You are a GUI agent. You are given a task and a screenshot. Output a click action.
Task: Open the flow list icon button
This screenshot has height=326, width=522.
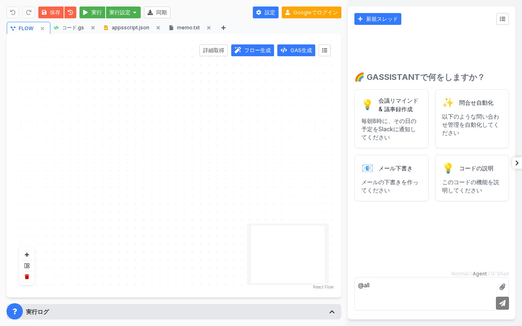click(325, 51)
